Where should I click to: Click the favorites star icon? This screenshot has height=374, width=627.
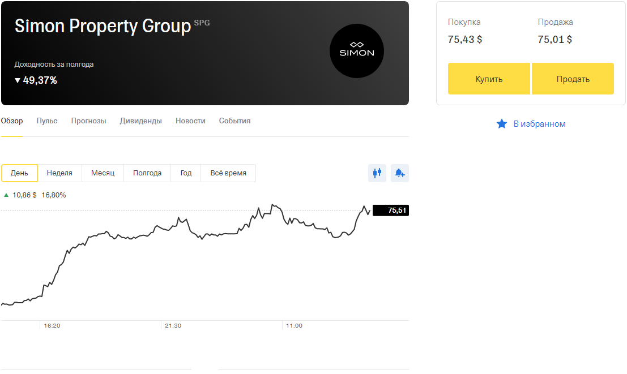pos(501,124)
